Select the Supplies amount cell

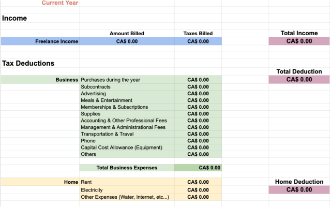198,114
